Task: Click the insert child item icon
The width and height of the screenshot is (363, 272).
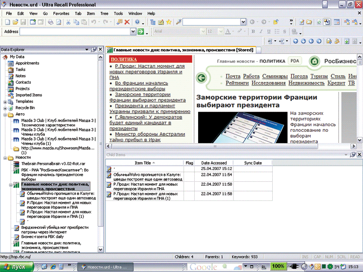Action: (x=270, y=41)
